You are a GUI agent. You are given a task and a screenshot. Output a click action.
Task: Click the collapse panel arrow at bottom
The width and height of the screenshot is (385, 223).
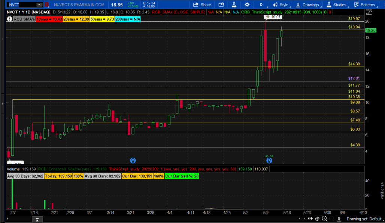pyautogui.click(x=37, y=220)
